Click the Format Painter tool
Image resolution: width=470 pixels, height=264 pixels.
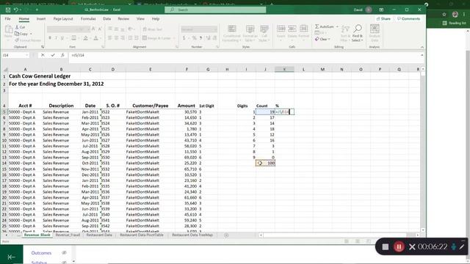[28, 40]
